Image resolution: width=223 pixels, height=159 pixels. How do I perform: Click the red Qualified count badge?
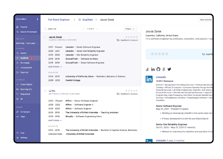[x=32, y=58]
